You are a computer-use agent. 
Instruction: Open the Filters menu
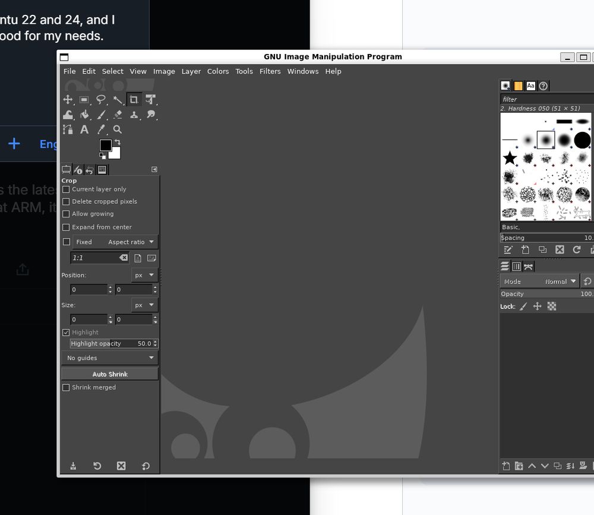point(270,71)
